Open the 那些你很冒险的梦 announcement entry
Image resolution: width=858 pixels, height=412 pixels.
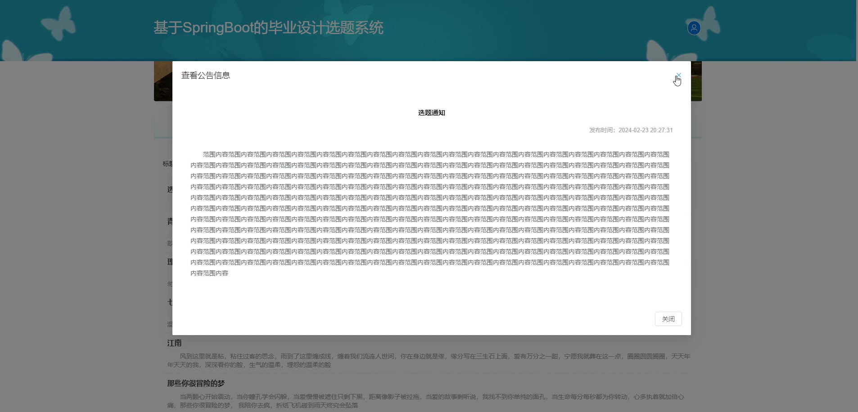(196, 383)
